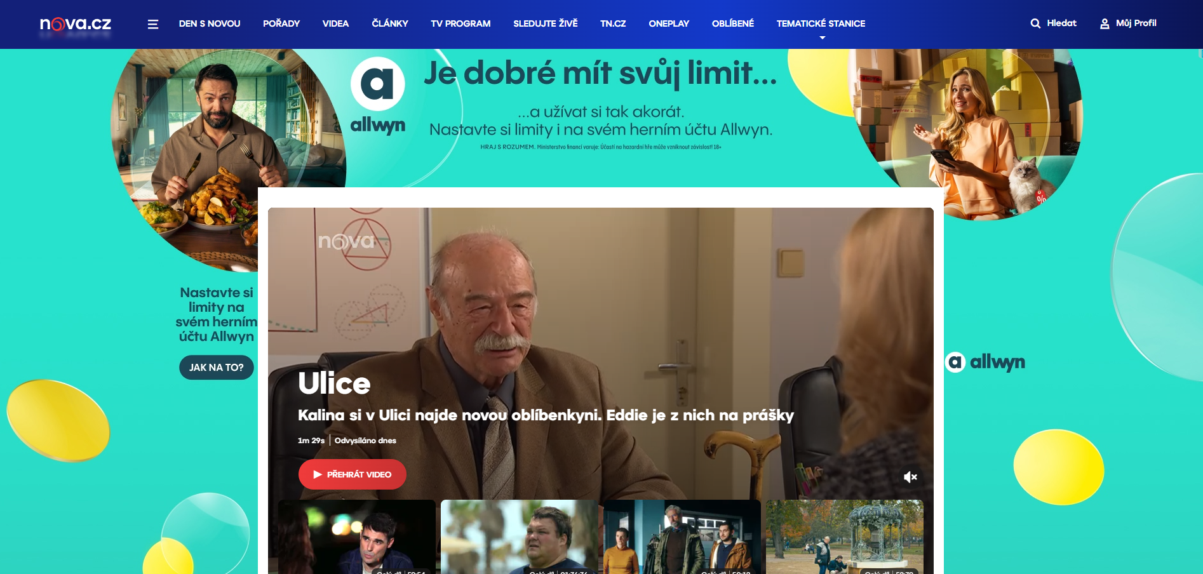Unmute the video with speaker icon
Image resolution: width=1203 pixels, height=574 pixels.
click(910, 477)
